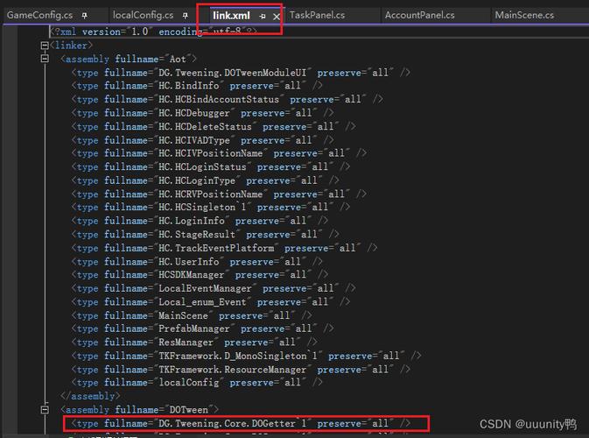Click the HC.HCRVPositionName type name
This screenshot has height=438, width=589.
click(x=210, y=194)
